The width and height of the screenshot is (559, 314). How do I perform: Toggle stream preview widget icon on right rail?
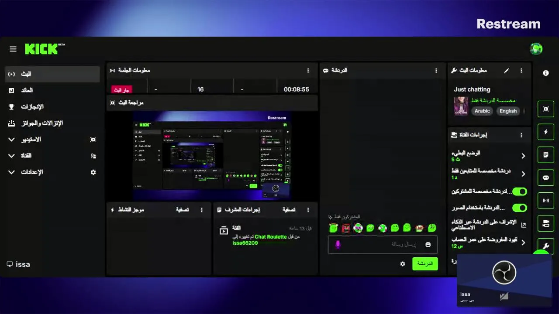click(x=546, y=109)
